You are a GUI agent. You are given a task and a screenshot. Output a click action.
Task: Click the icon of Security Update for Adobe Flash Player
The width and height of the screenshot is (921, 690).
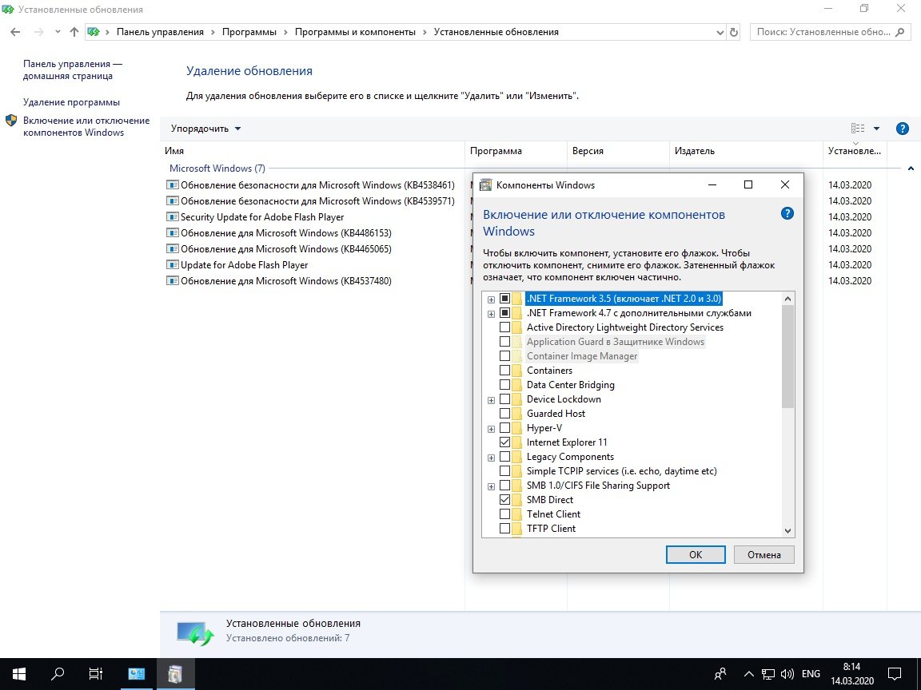click(x=172, y=217)
